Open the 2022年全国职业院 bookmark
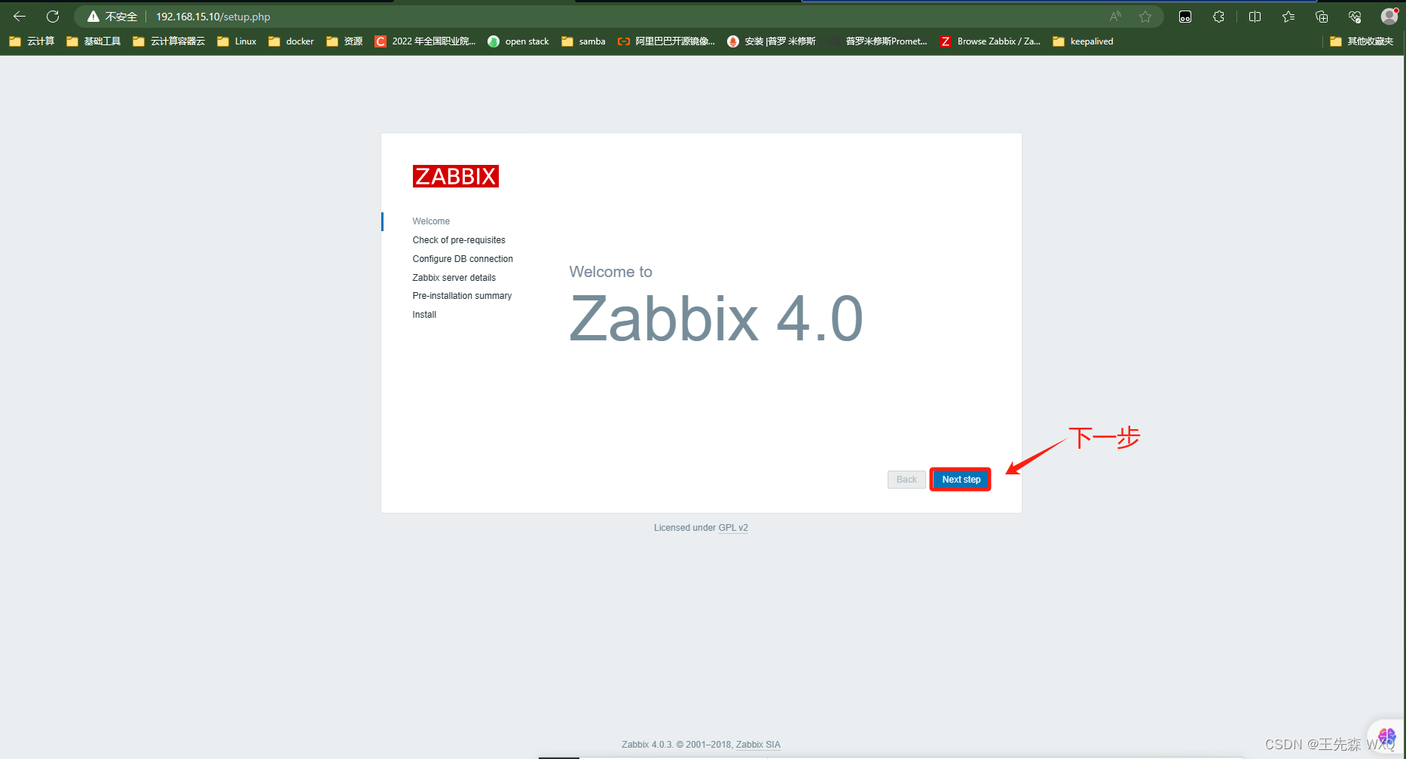 tap(425, 41)
